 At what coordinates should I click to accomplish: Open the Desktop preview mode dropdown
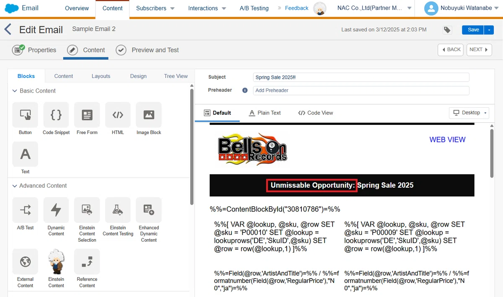(x=469, y=113)
